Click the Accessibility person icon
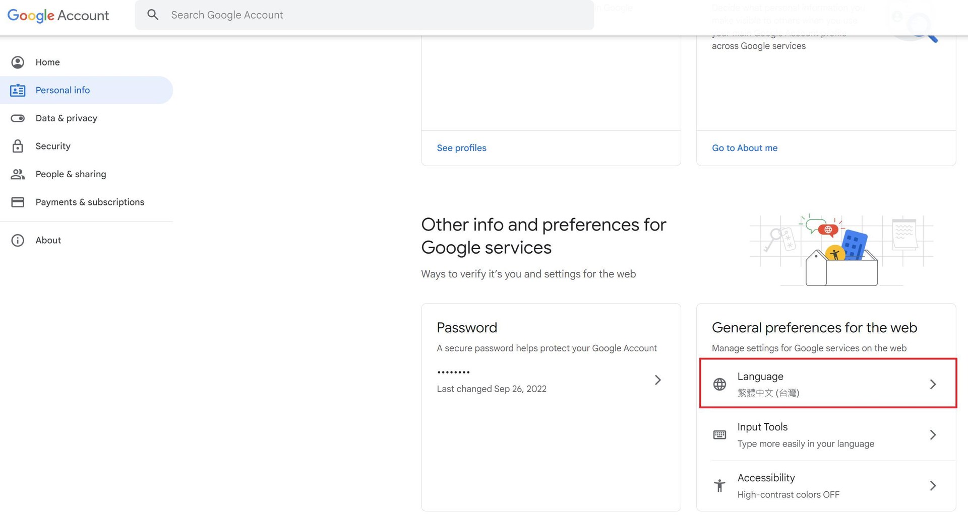Screen dimensions: 968x522 719,486
